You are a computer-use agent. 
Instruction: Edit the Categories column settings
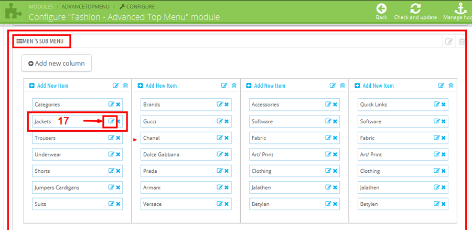click(115, 86)
